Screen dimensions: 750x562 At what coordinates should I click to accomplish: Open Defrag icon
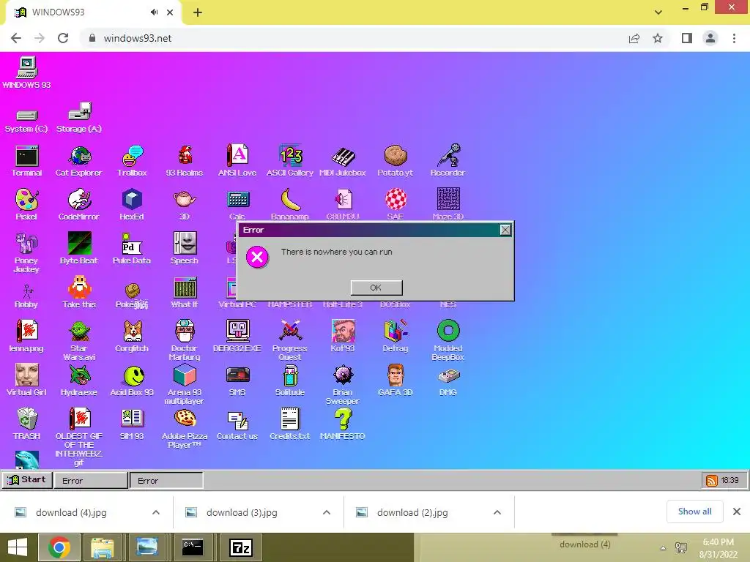(x=395, y=337)
